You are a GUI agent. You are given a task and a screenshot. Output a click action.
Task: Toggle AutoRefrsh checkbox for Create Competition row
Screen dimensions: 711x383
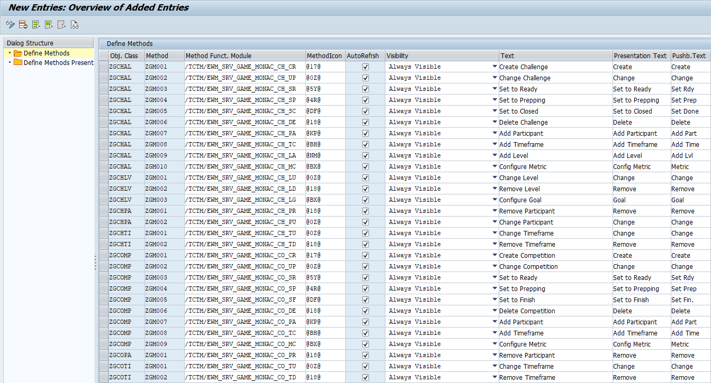365,256
